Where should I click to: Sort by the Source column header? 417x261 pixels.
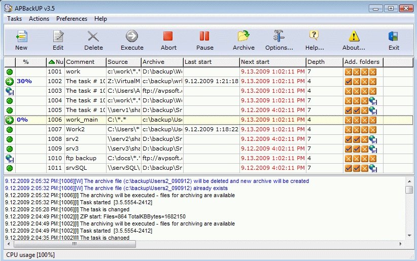124,62
